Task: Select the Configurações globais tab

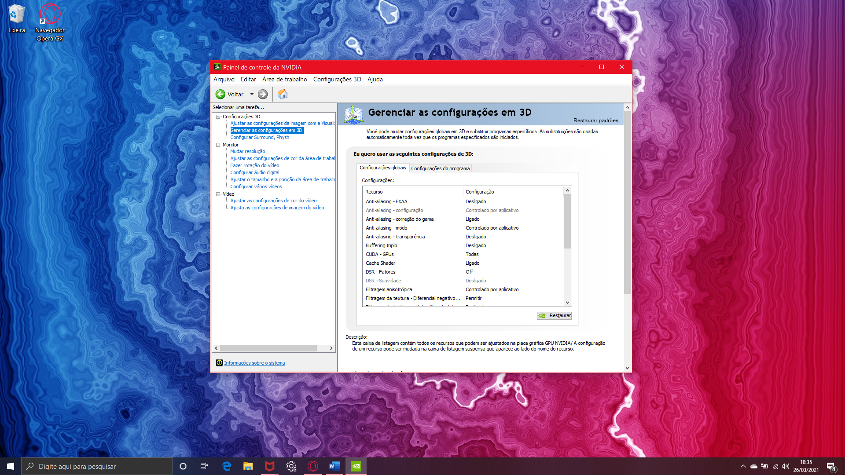Action: (382, 168)
